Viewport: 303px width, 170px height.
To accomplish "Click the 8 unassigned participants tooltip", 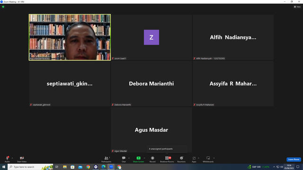I will click(x=167, y=149).
